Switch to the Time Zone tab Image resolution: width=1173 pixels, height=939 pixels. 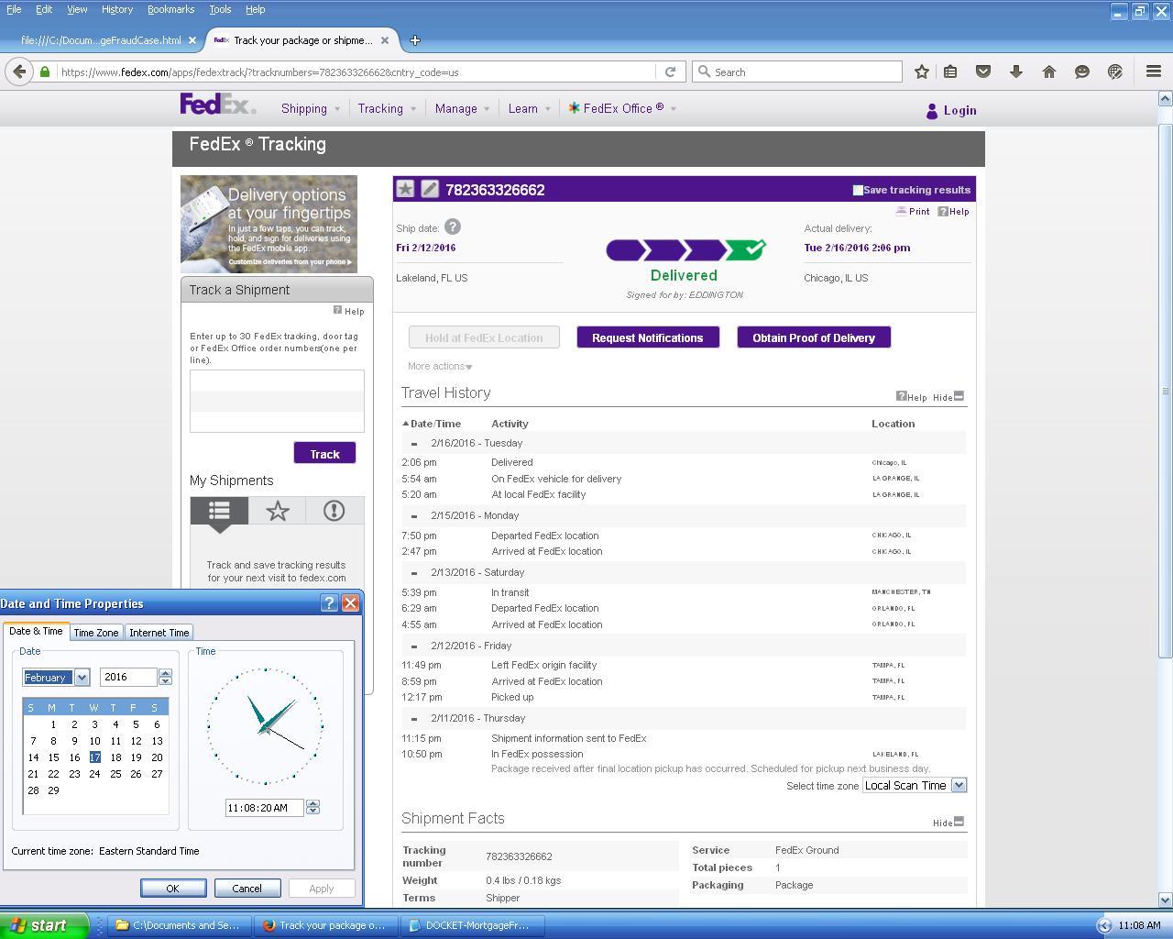coord(96,633)
